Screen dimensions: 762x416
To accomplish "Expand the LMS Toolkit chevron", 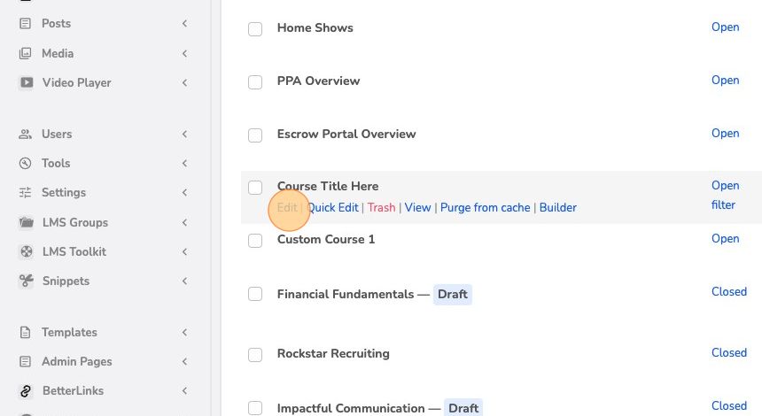I will 184,251.
